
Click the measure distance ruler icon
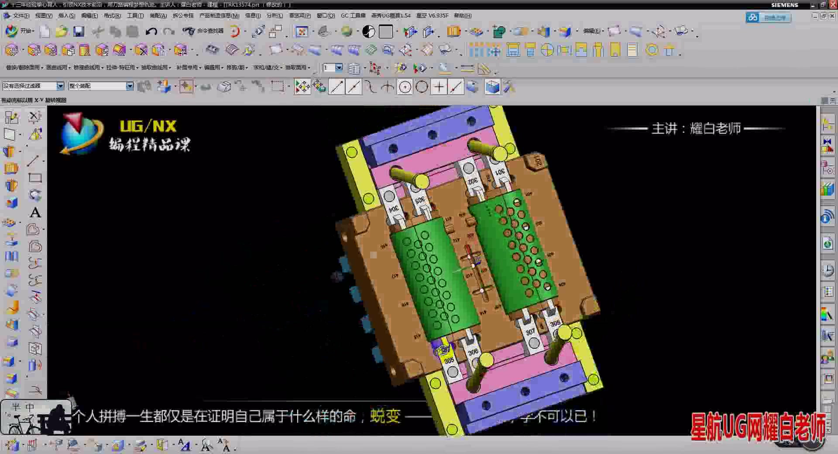[467, 68]
